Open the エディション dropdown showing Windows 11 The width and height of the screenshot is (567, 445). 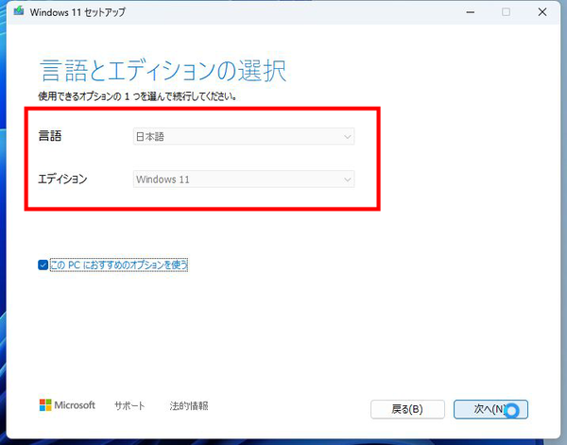pos(244,180)
